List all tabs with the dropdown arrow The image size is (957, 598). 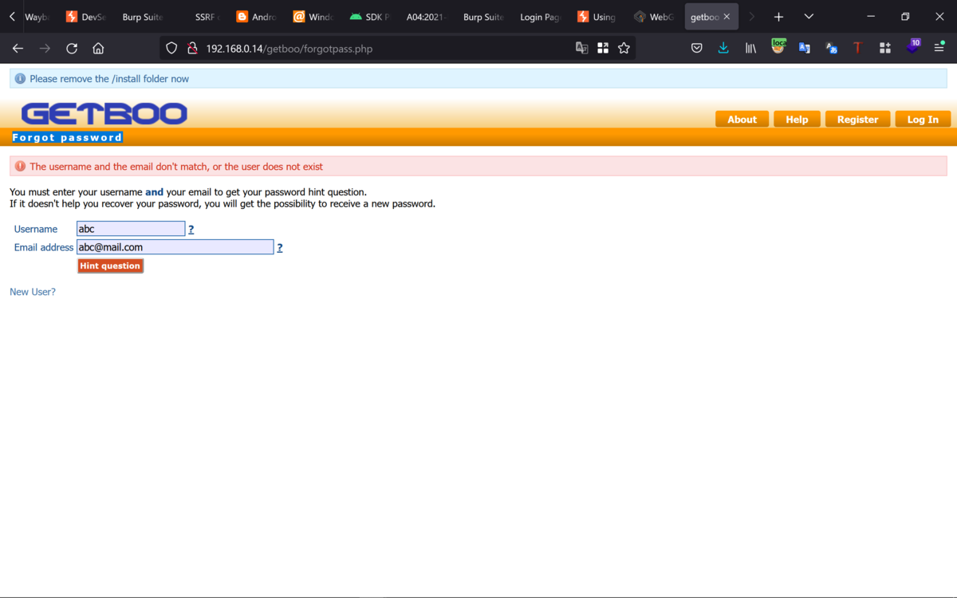(x=809, y=17)
